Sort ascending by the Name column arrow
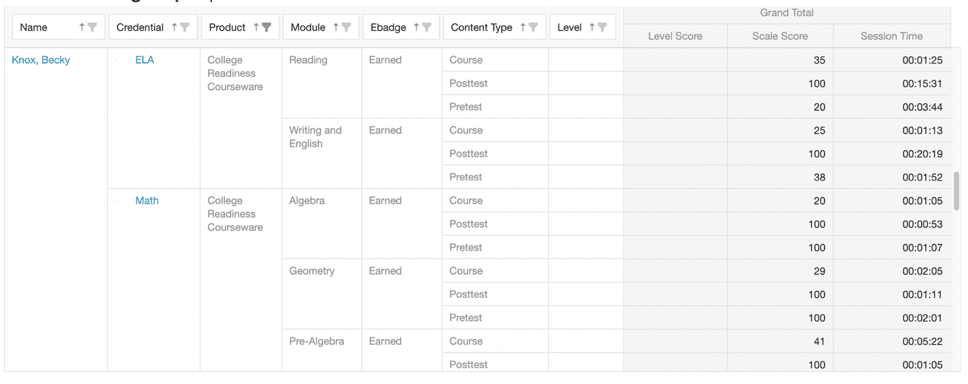The image size is (968, 384). [x=82, y=27]
